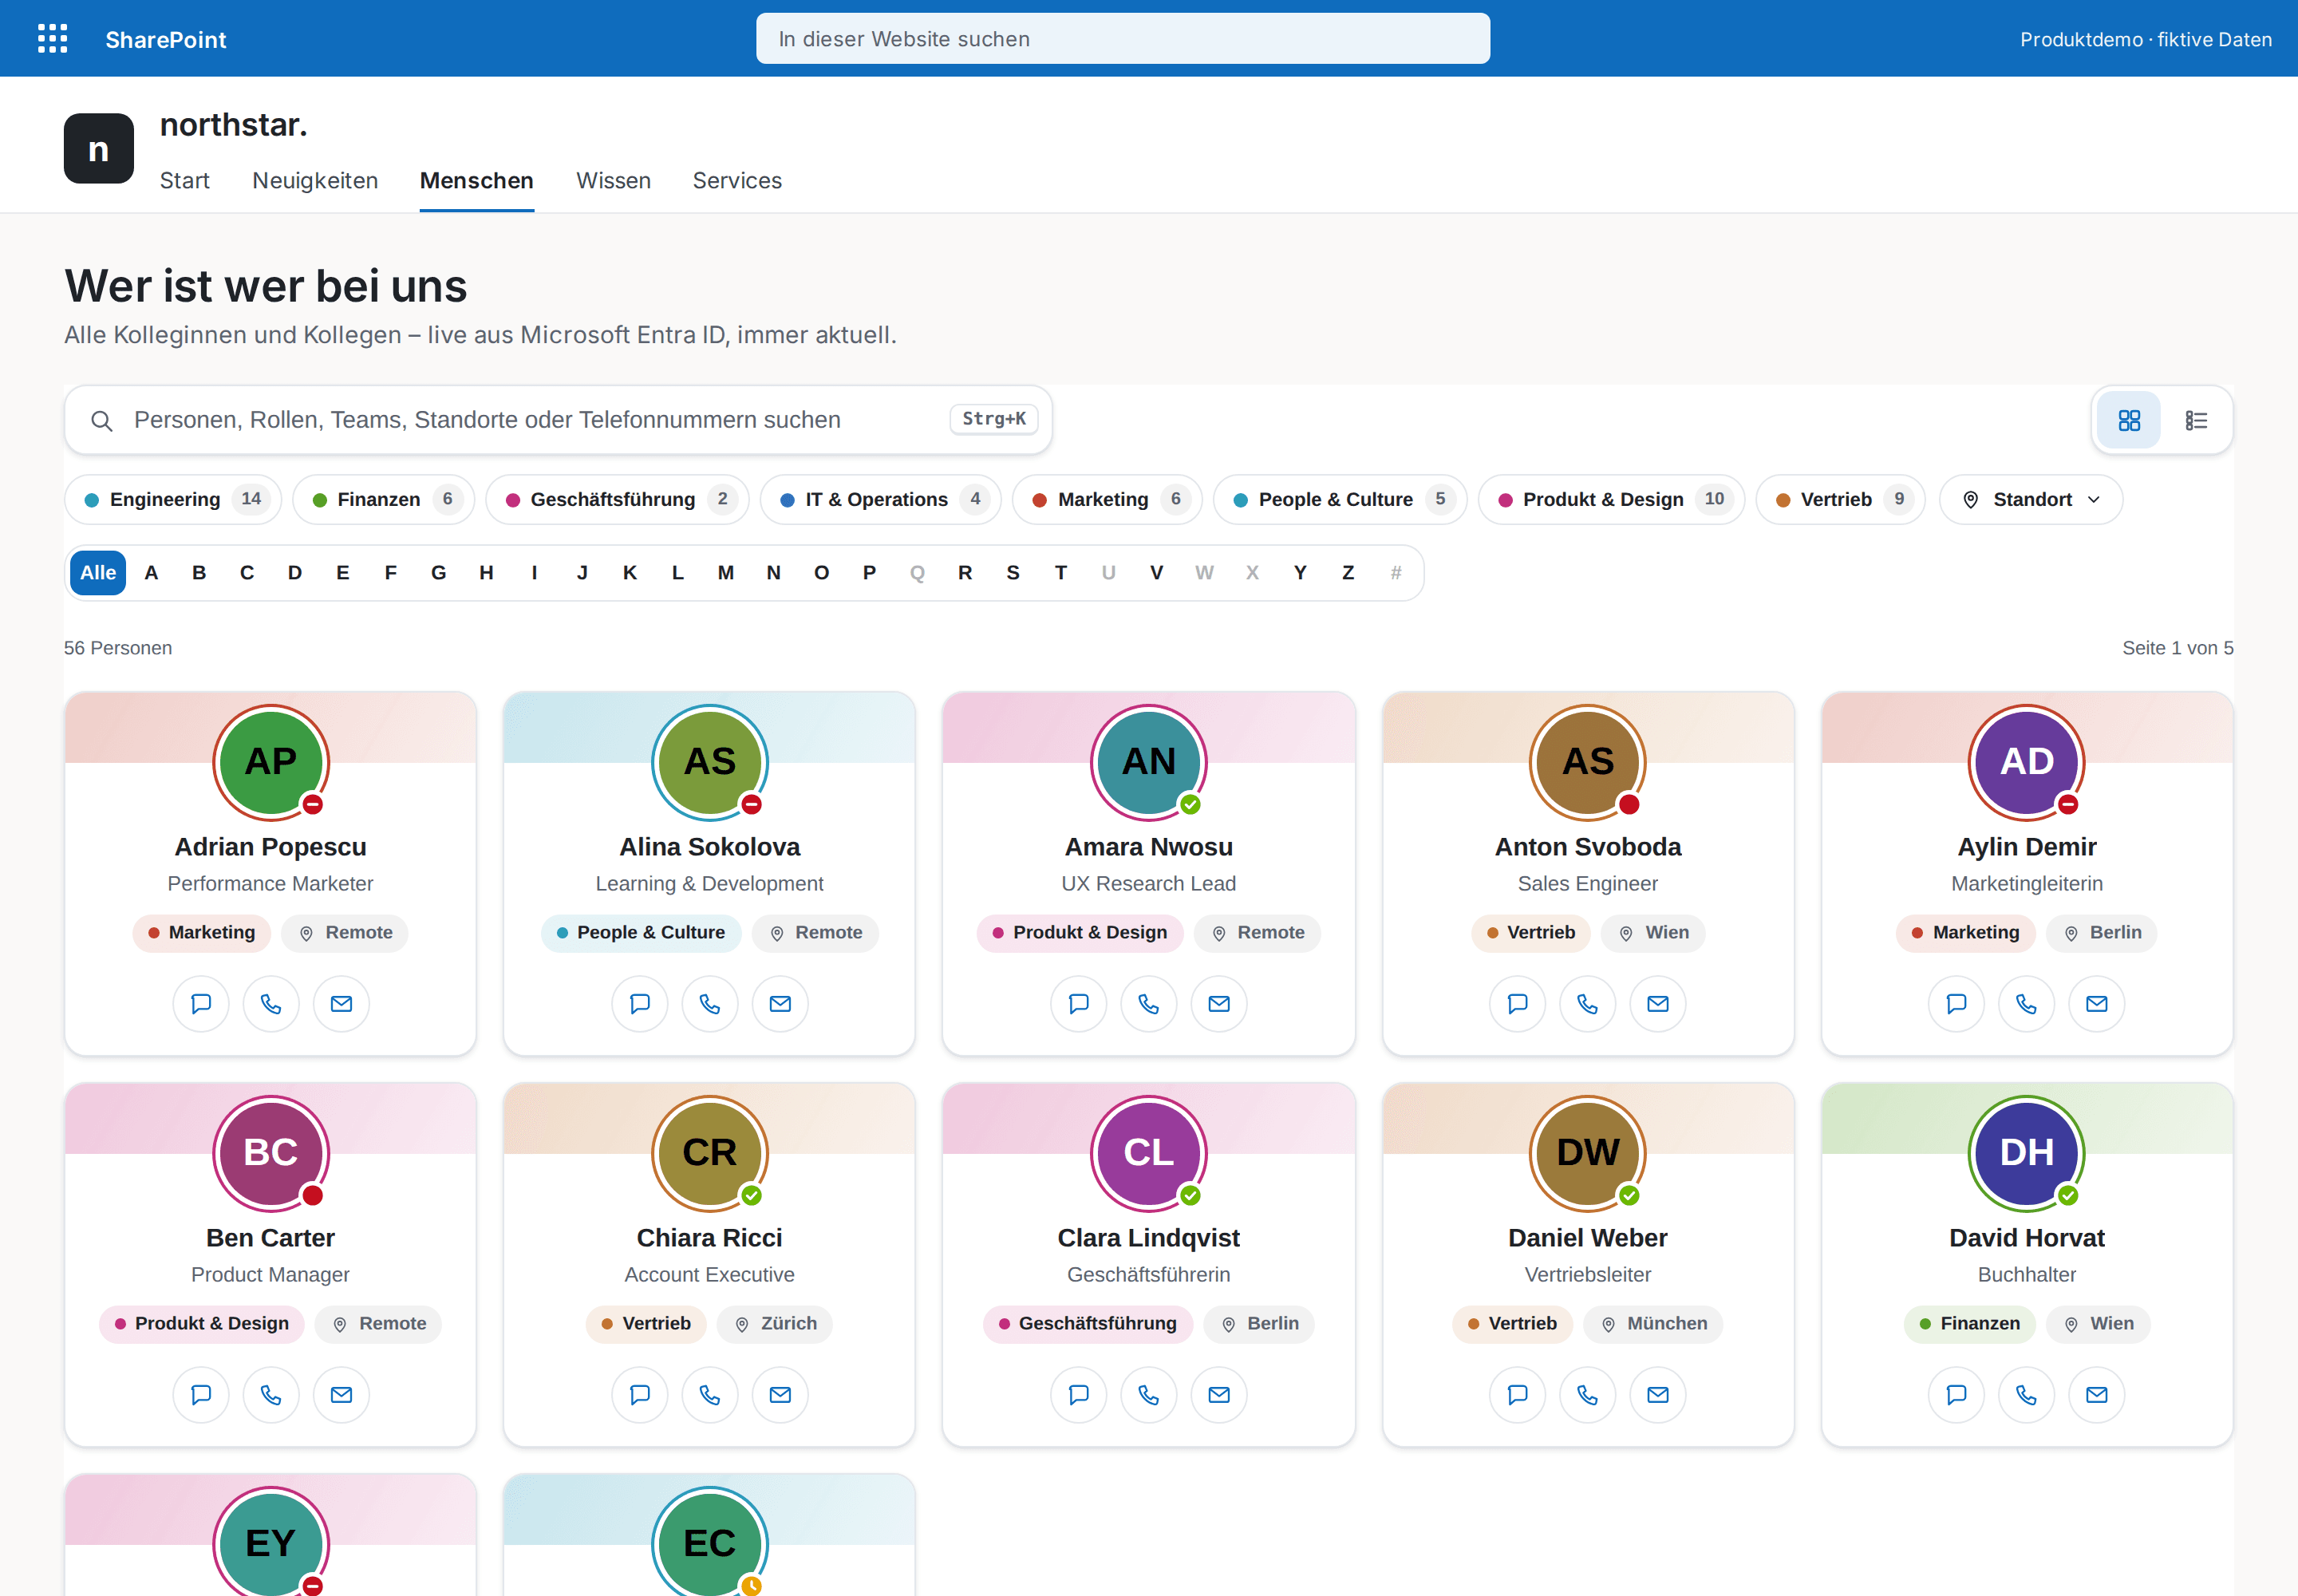Screen dimensions: 2298x1596
Task: Chat with Amara Nwosu
Action: coord(1079,1003)
